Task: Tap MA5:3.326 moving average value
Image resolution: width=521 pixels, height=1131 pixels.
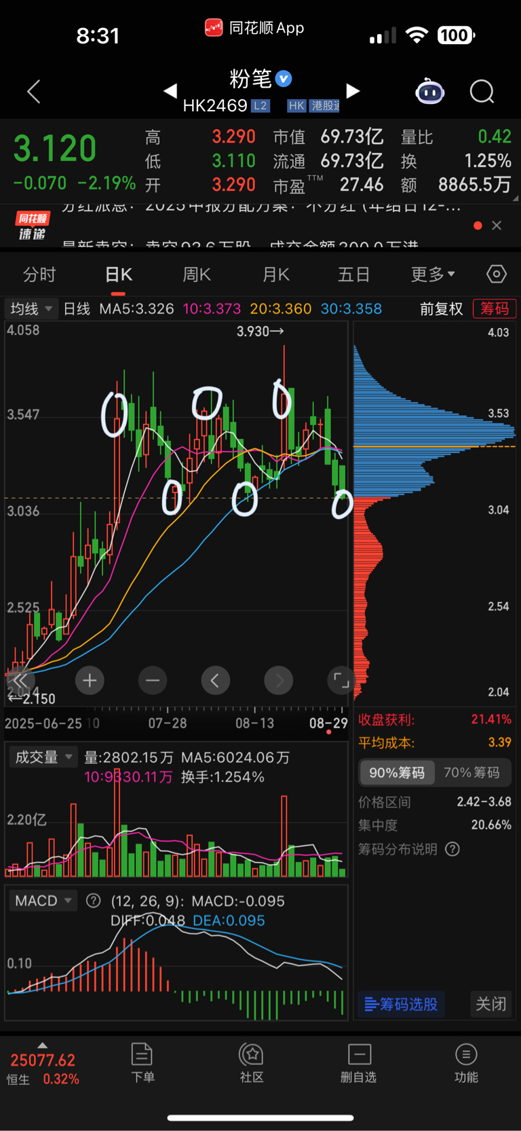Action: pos(136,309)
